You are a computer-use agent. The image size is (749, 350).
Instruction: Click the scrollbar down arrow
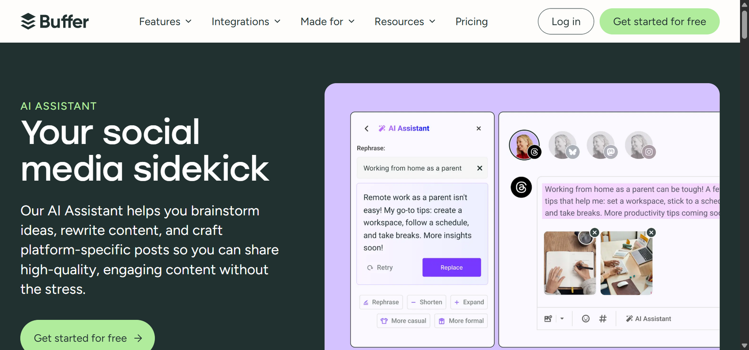pyautogui.click(x=744, y=345)
